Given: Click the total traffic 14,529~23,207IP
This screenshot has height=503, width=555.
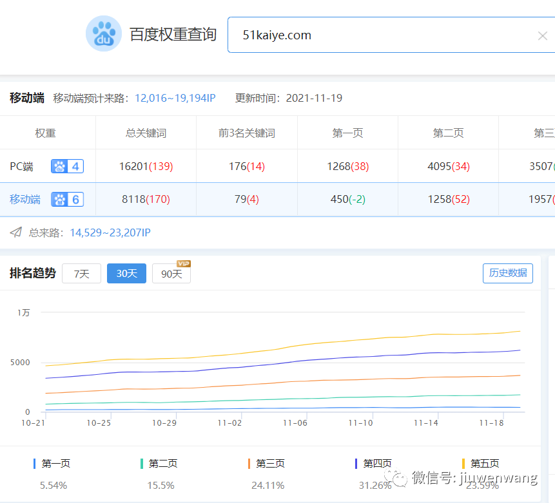Looking at the screenshot, I should (x=110, y=233).
